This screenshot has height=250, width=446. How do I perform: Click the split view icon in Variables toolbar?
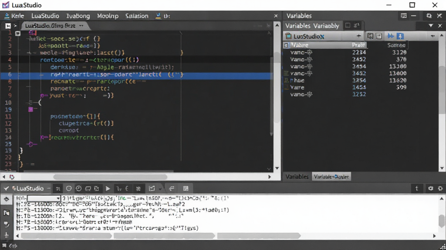370,36
